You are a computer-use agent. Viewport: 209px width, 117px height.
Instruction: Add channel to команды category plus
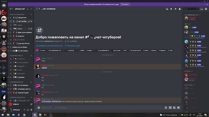31,82
